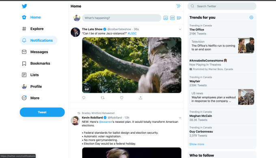This screenshot has width=276, height=158.
Task: Open Kevin Robillard's avatar
Action: click(75, 121)
